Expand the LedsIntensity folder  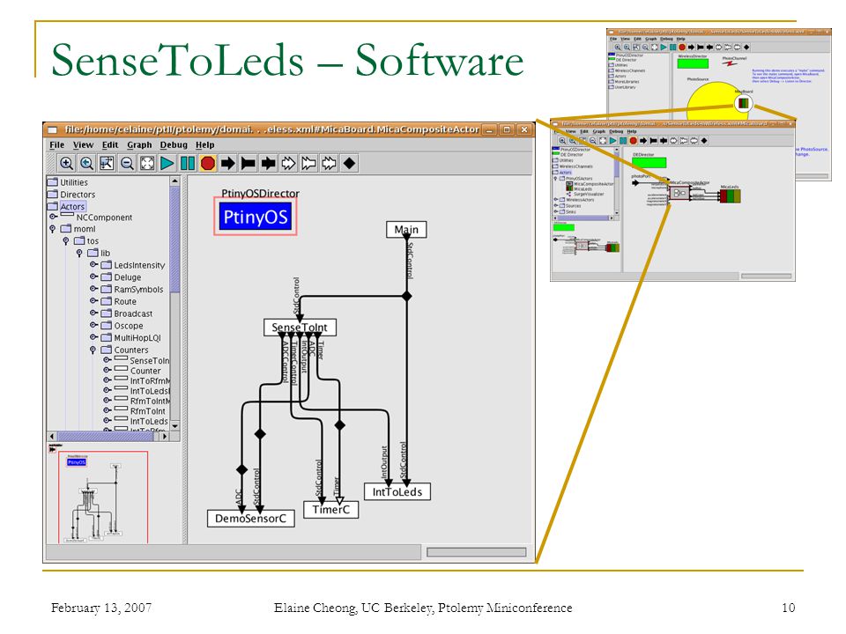(94, 265)
